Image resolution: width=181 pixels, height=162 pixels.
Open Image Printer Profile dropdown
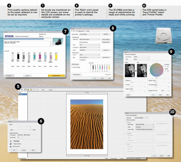(x=145, y=129)
